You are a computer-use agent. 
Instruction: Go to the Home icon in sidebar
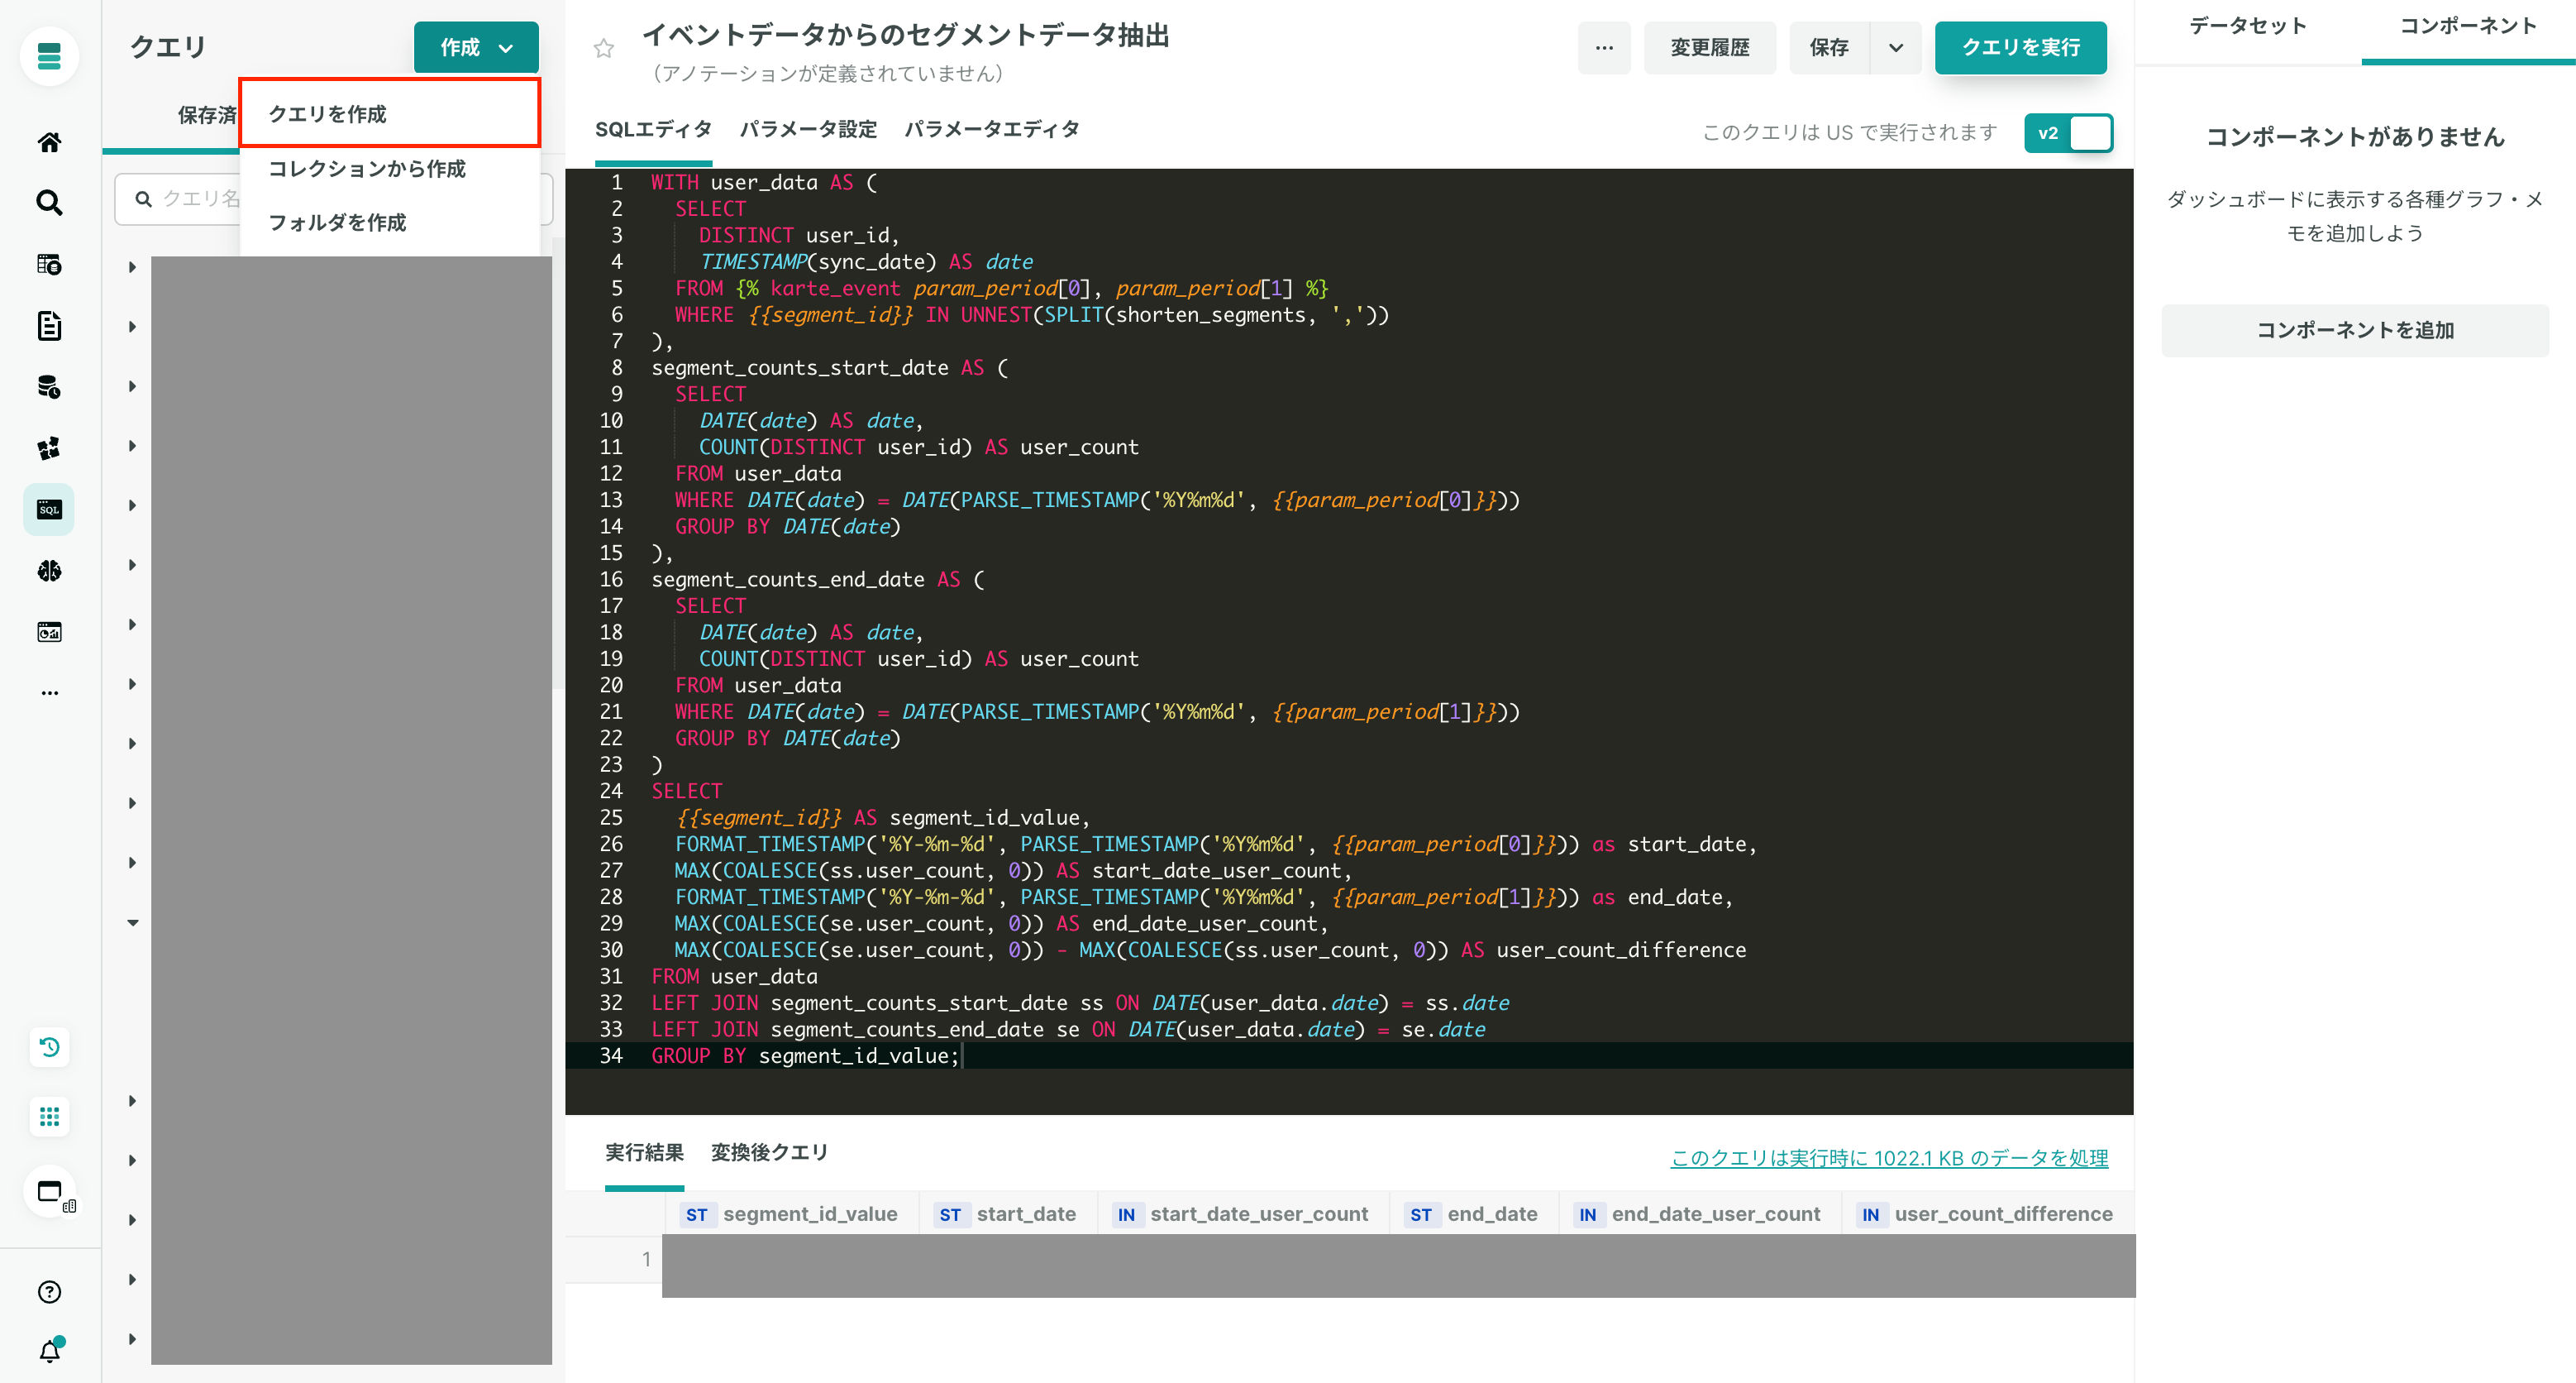[x=49, y=142]
